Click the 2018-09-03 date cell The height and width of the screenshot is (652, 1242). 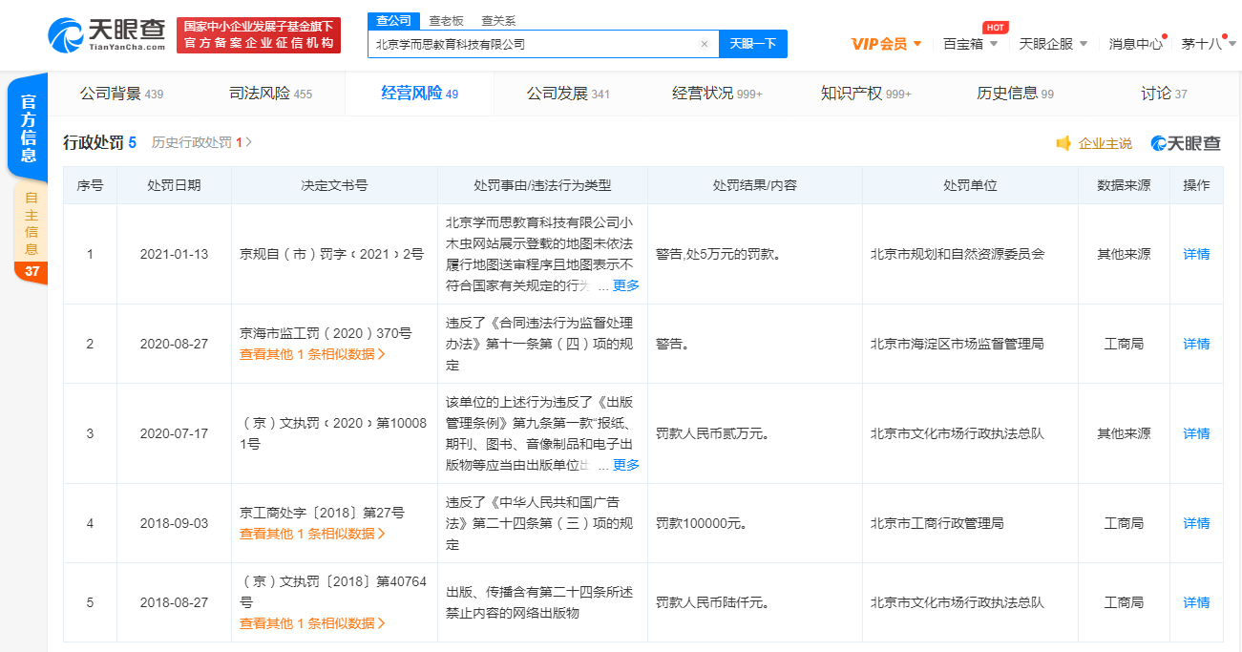click(x=174, y=523)
